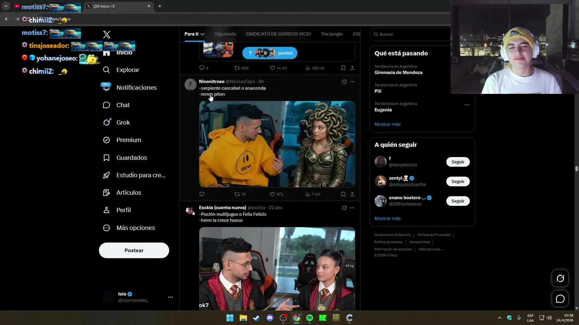The width and height of the screenshot is (579, 325).
Task: Switch to the Siguiendo tab
Action: tap(225, 34)
